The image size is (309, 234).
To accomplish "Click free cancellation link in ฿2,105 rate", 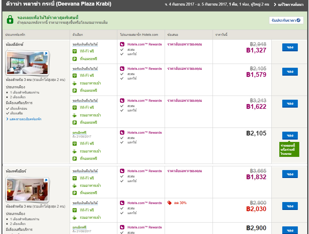I will pyautogui.click(x=79, y=133).
